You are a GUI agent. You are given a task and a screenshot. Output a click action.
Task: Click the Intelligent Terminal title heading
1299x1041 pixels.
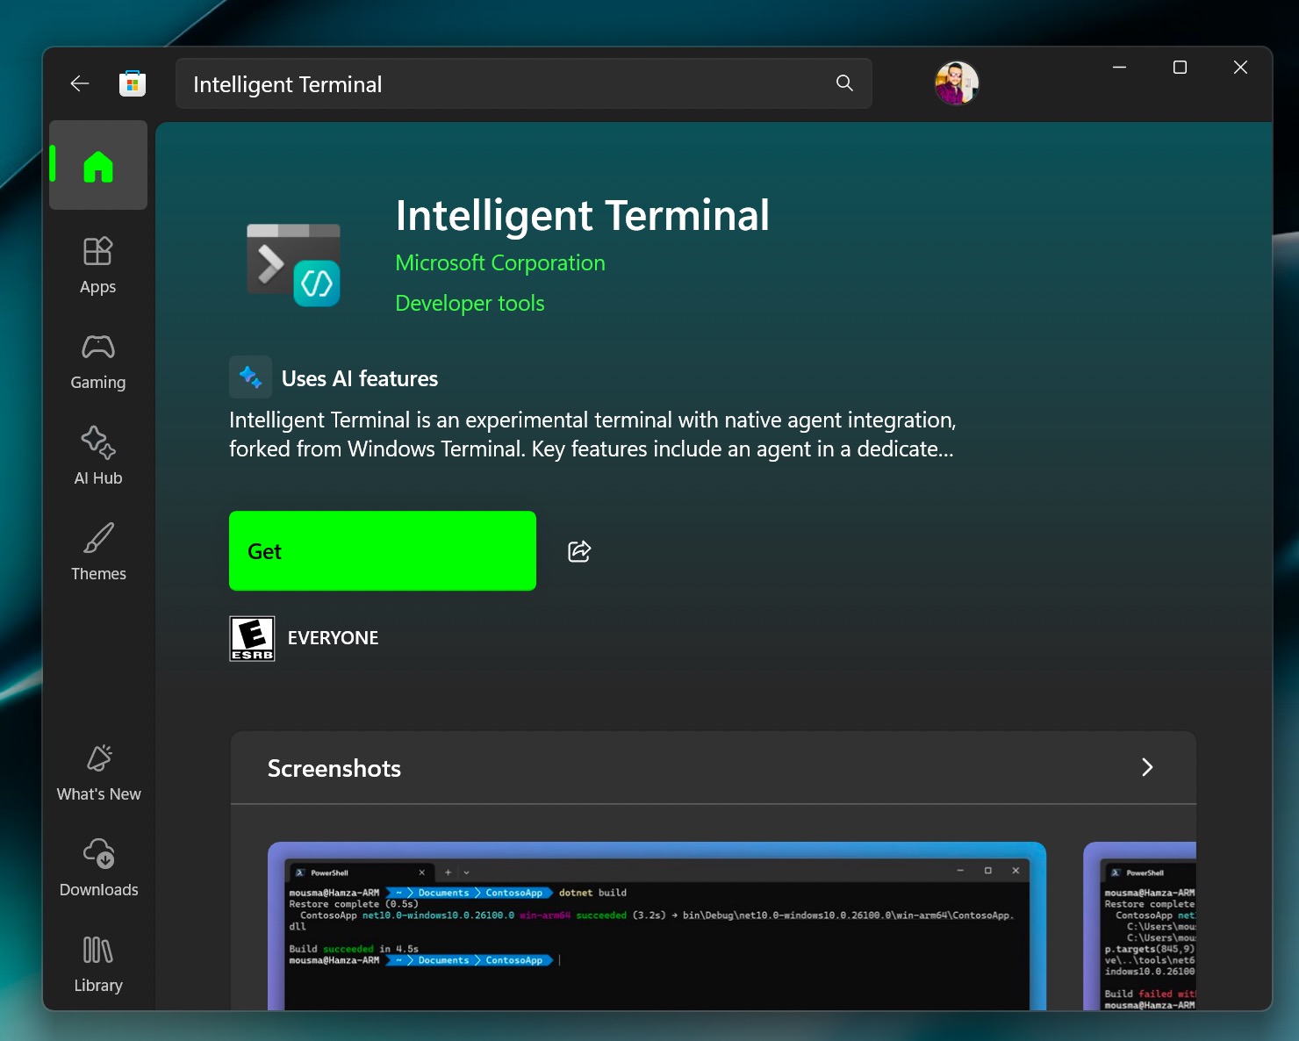coord(583,216)
